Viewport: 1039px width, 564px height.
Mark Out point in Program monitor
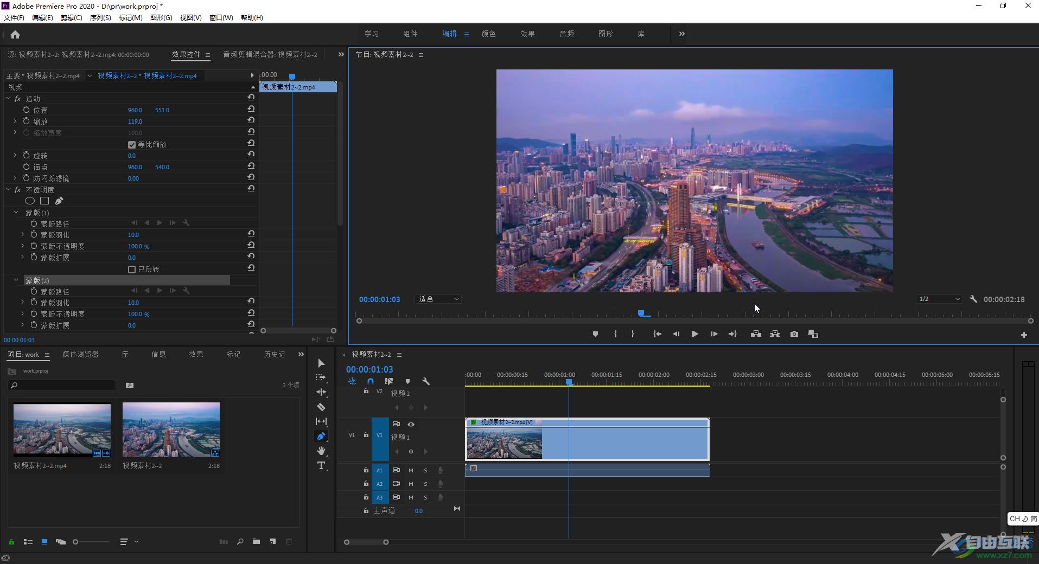(633, 334)
